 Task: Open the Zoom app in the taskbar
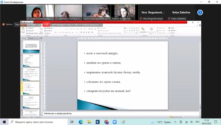(115, 122)
